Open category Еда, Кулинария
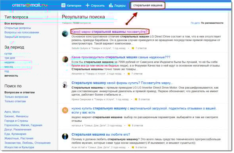 coord(15,134)
